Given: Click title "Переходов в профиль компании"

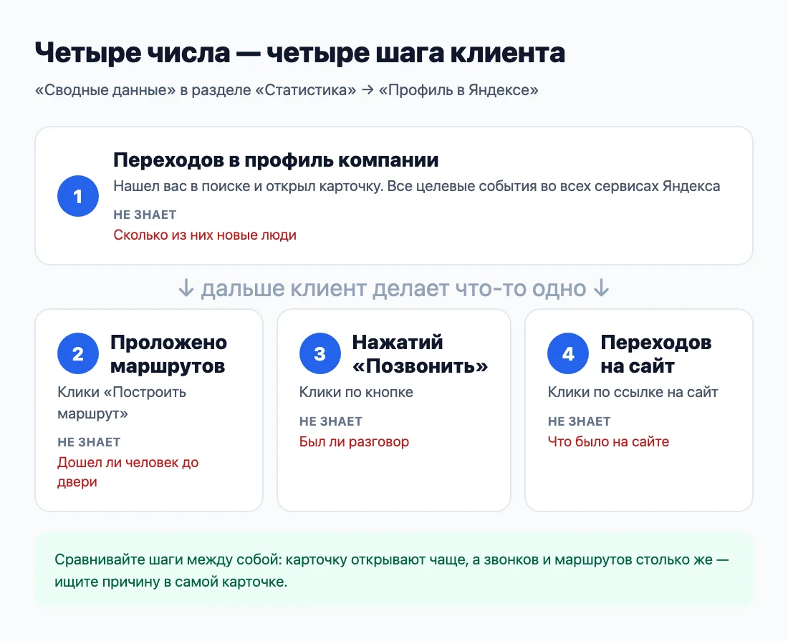Looking at the screenshot, I should (x=276, y=160).
